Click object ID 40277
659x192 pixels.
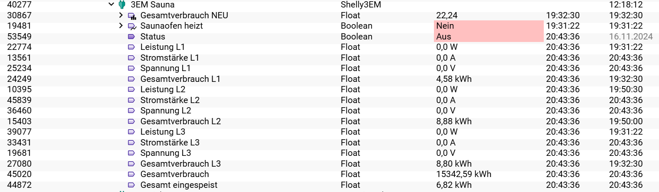pyautogui.click(x=19, y=5)
